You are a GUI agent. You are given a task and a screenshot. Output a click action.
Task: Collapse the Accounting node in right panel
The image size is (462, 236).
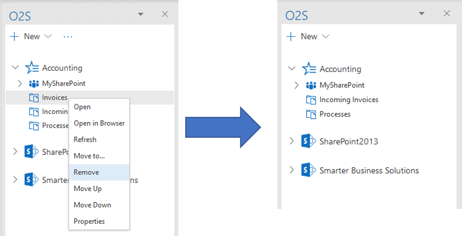point(291,69)
